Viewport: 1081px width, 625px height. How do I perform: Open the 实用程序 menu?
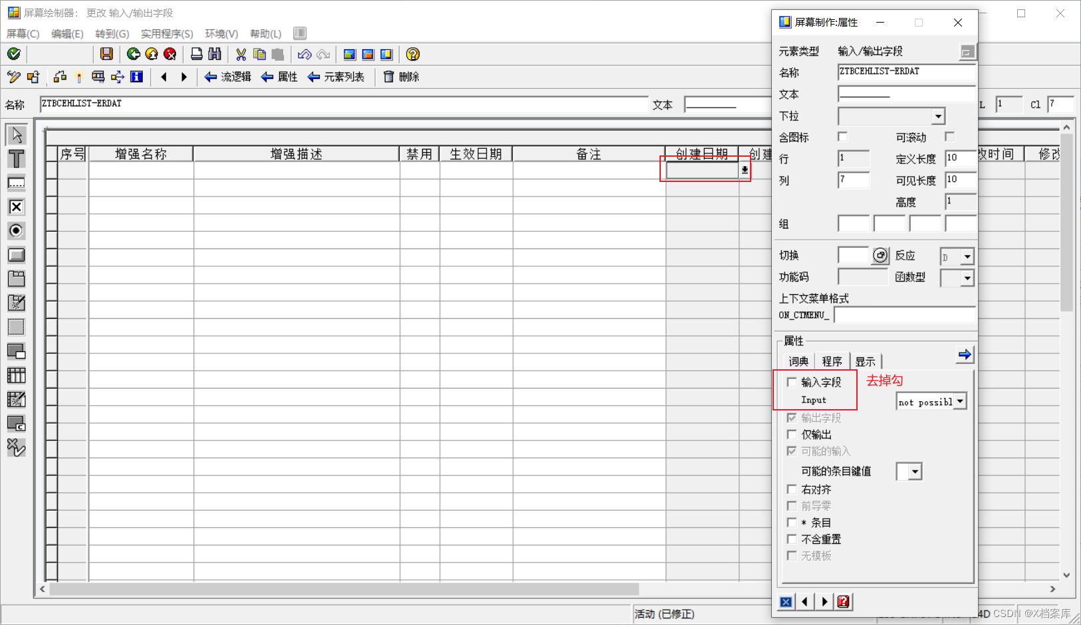167,34
